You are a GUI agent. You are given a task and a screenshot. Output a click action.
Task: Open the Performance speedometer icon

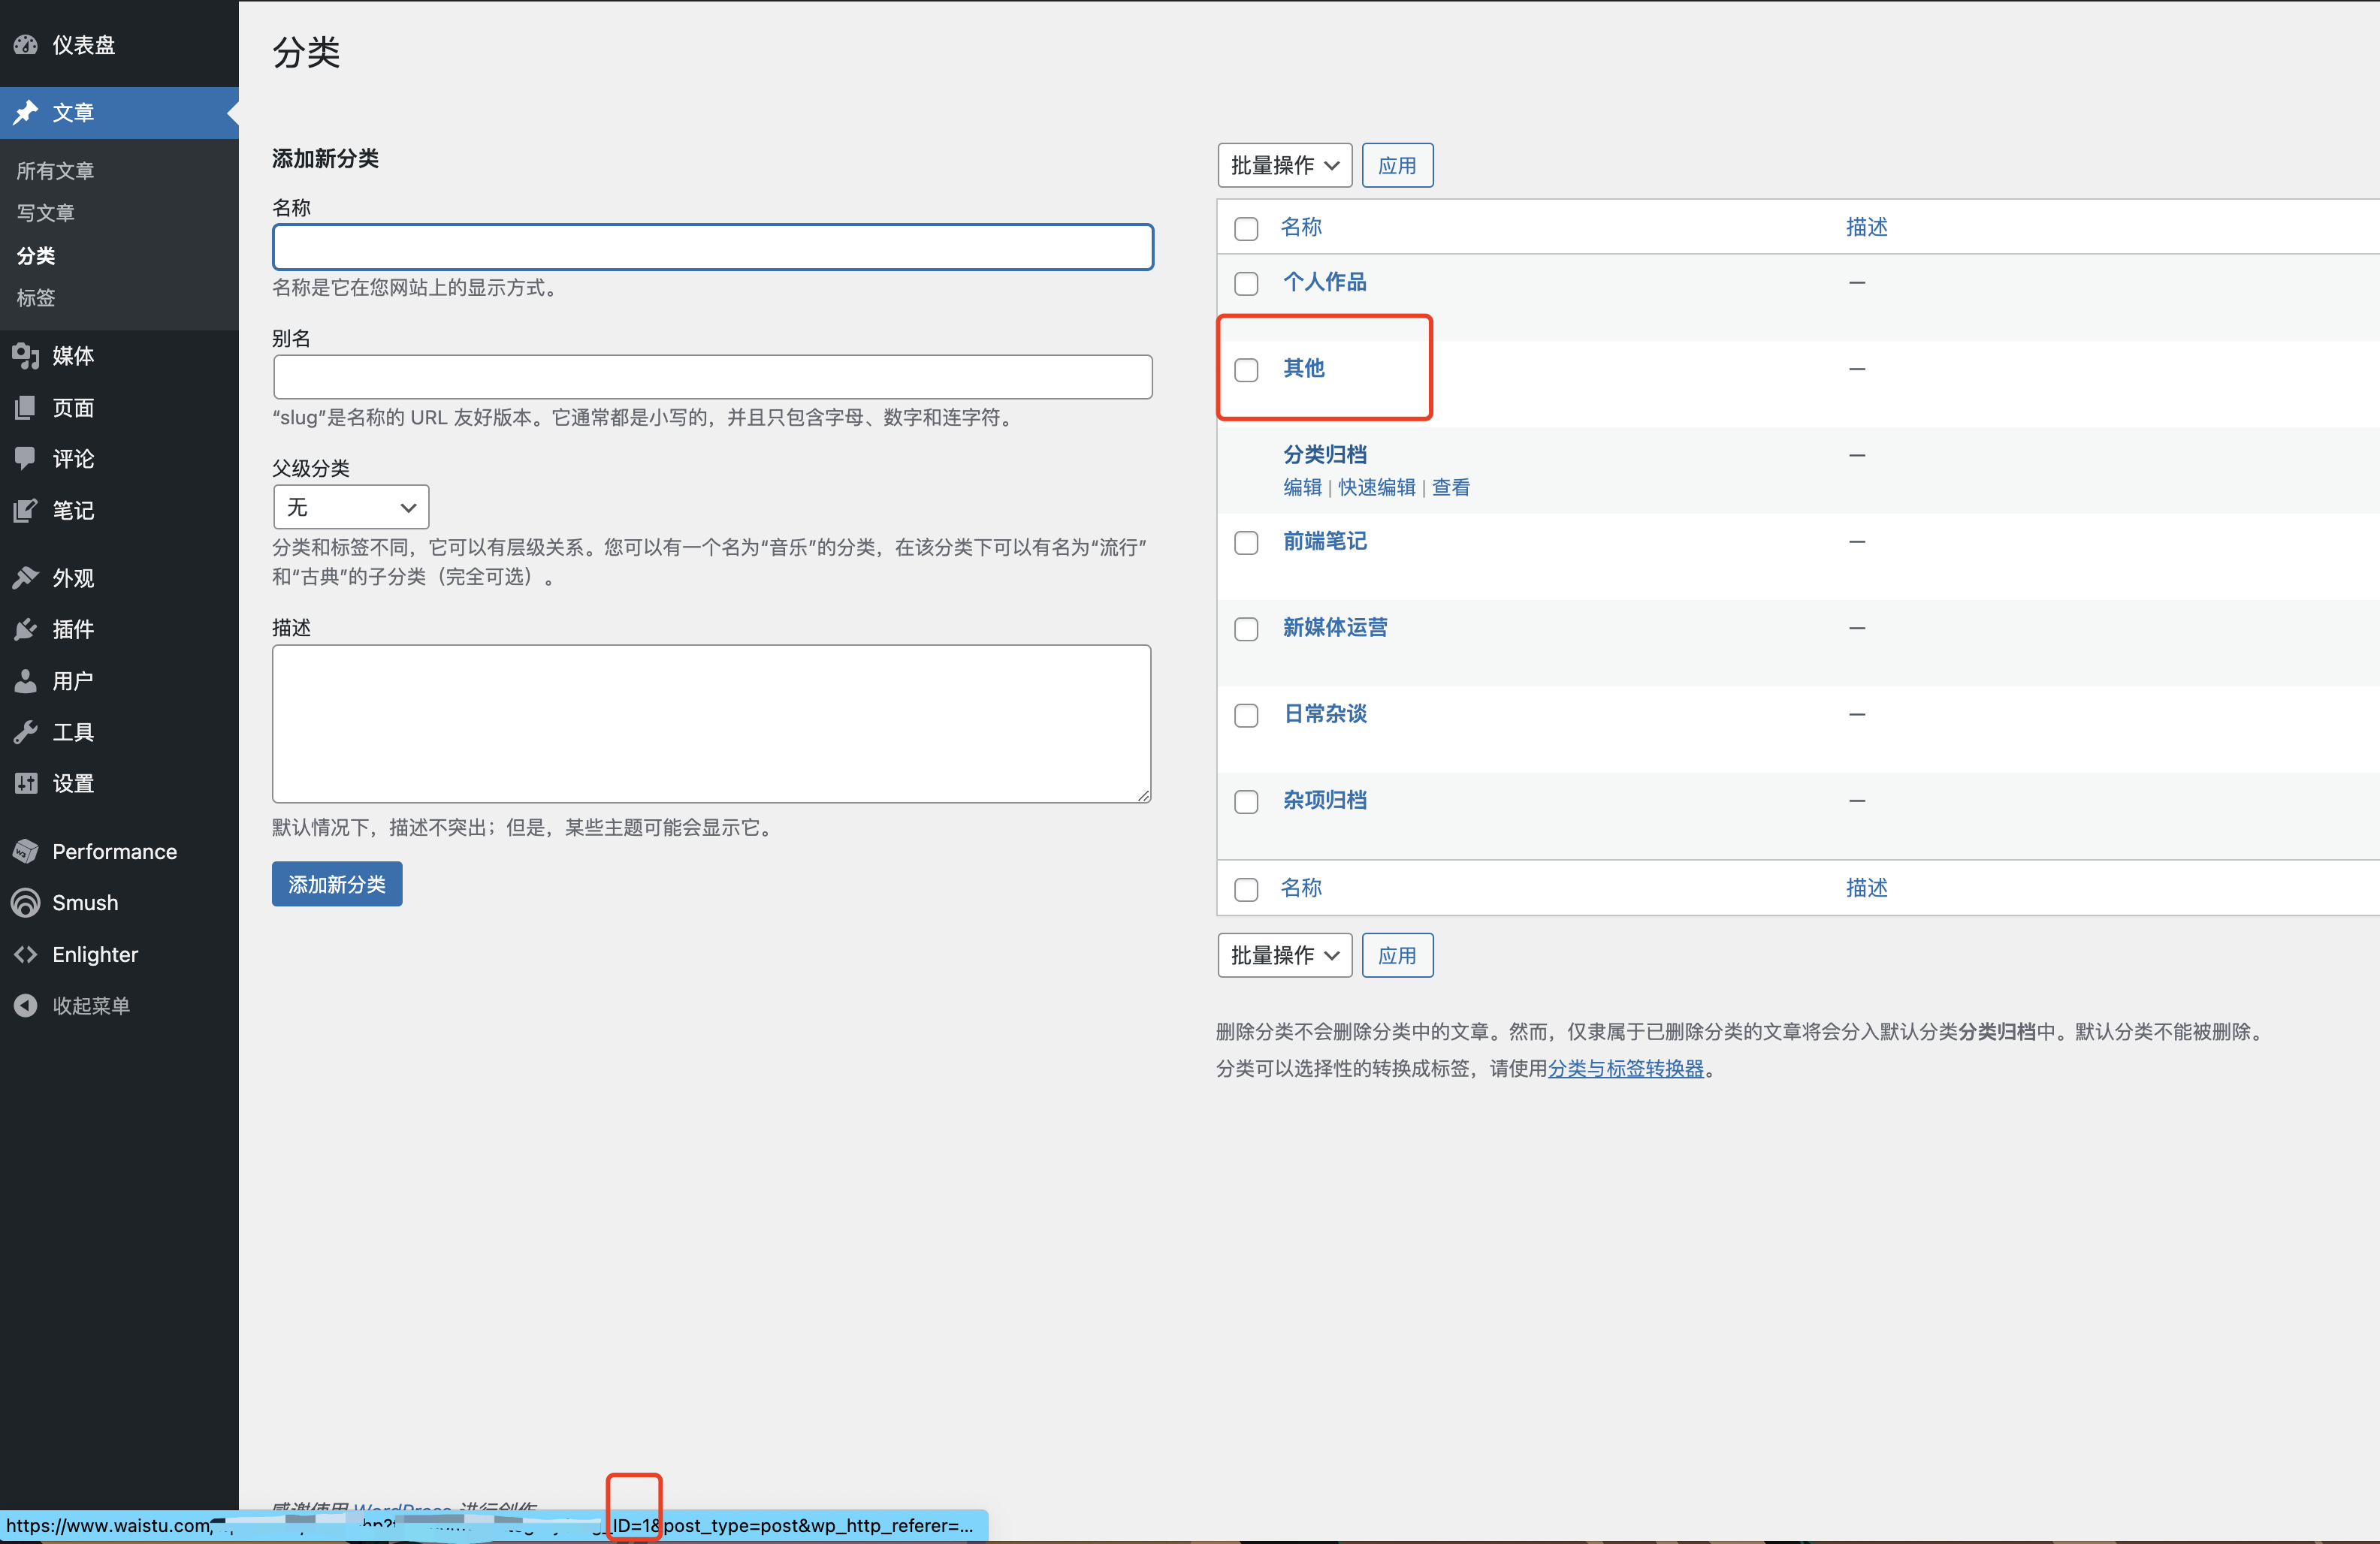(25, 850)
